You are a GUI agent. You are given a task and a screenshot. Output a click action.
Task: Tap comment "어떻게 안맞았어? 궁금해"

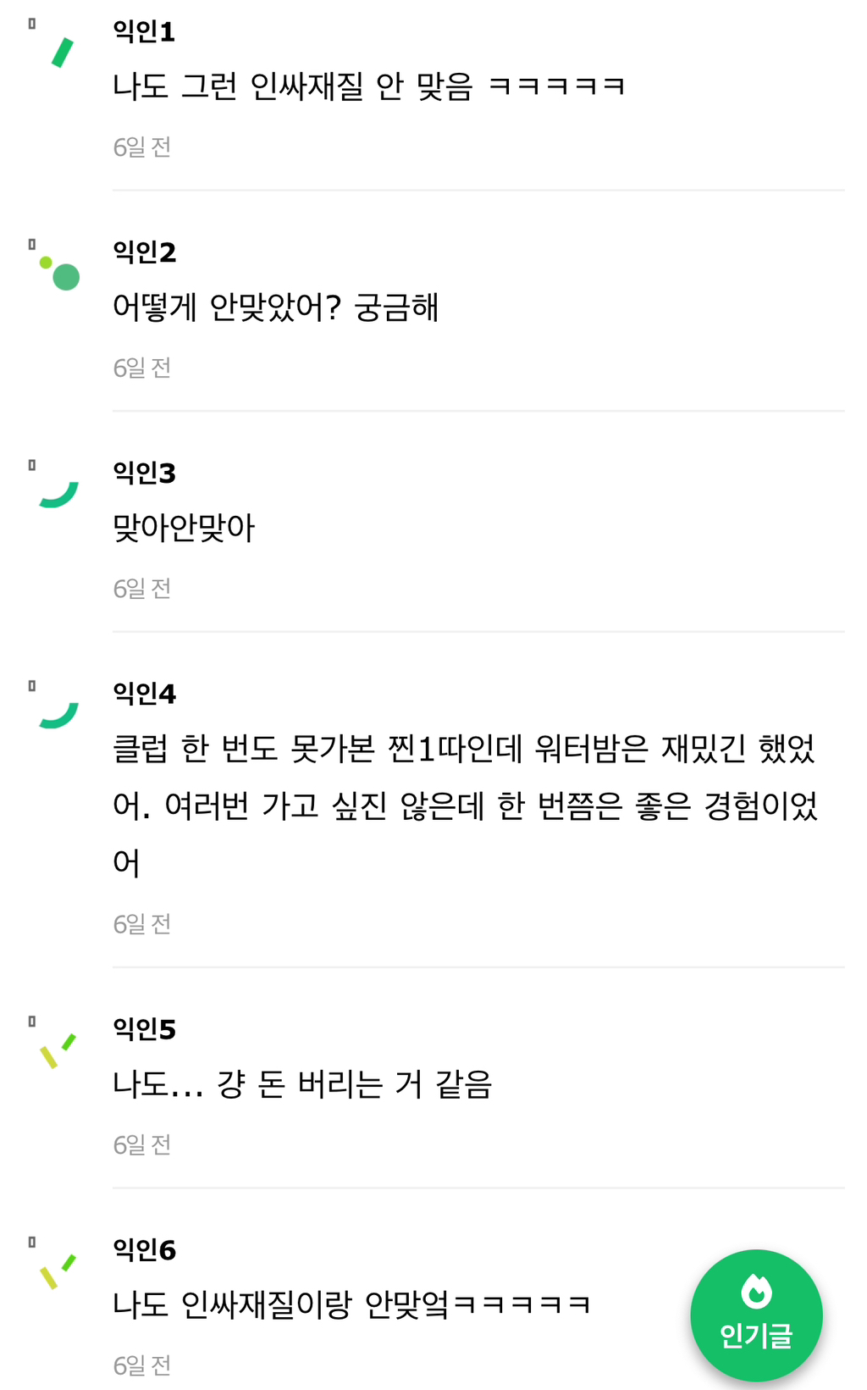276,307
